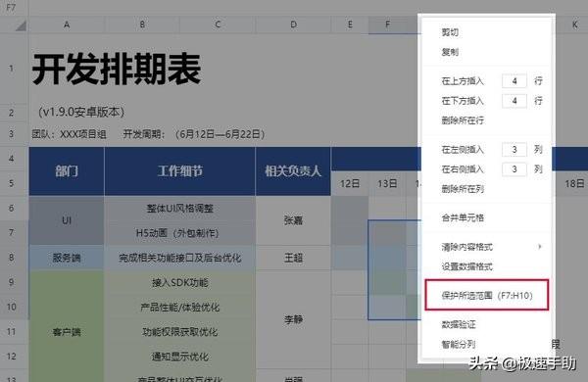The image size is (588, 382).
Task: Select column B header
Action: click(142, 24)
